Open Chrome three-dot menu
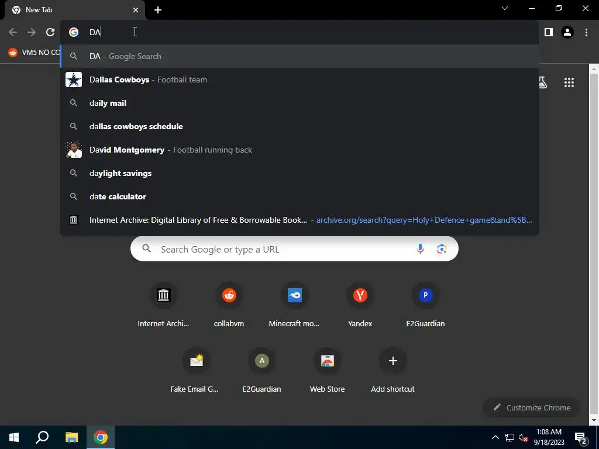 586,32
